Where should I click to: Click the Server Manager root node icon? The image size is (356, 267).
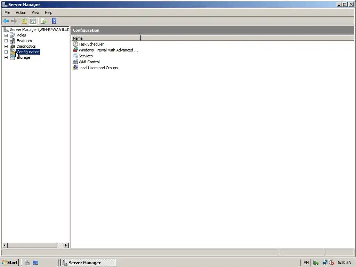coord(6,30)
